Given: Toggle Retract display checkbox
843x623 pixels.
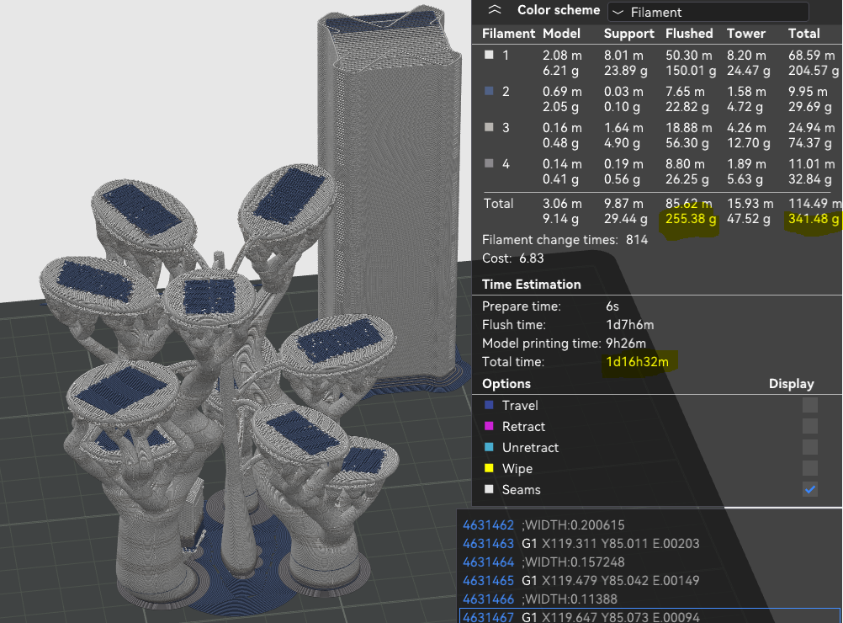Looking at the screenshot, I should click(809, 426).
